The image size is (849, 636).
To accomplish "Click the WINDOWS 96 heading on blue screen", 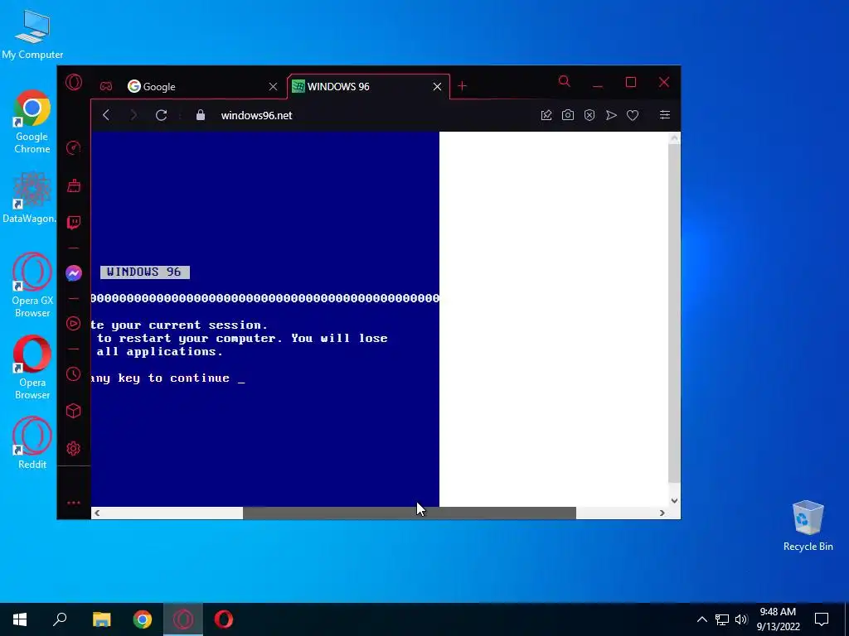I will 144,272.
